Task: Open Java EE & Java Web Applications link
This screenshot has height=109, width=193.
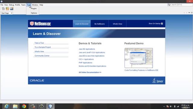Action: point(91,56)
